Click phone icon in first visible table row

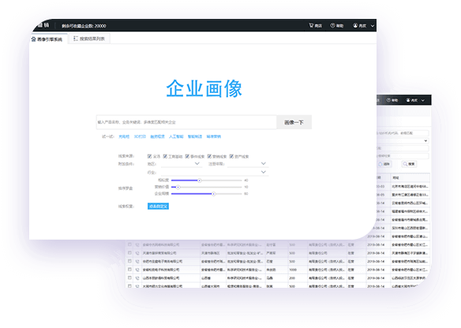(137, 244)
